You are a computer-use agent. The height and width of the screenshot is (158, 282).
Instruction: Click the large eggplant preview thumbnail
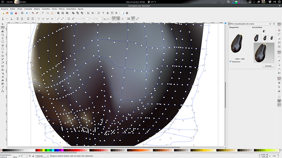click(x=264, y=53)
